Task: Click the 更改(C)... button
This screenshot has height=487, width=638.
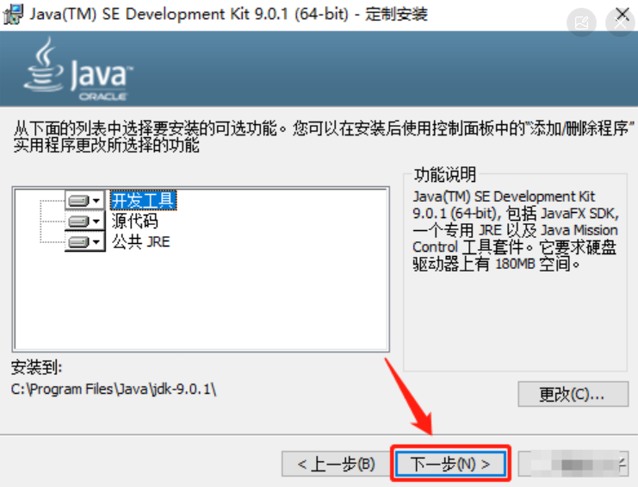Action: point(573,394)
